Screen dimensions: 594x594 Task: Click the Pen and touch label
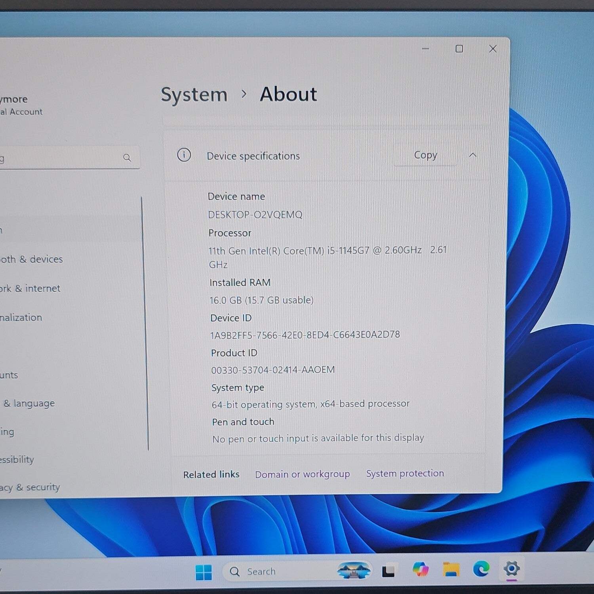243,422
